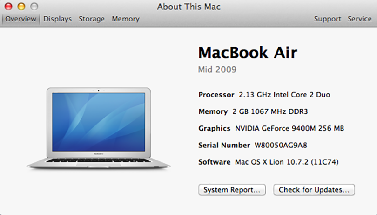Open the Support link
The height and width of the screenshot is (215, 377).
point(327,19)
